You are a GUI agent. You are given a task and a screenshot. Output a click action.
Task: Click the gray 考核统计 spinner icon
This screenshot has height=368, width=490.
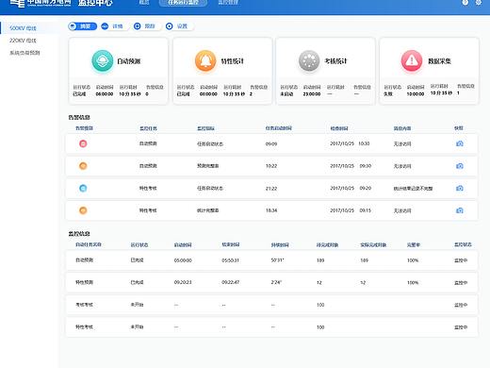(x=309, y=60)
